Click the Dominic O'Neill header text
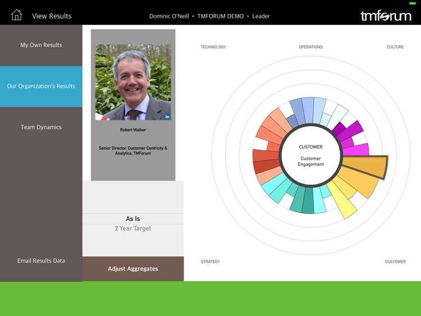421x316 pixels. (169, 16)
